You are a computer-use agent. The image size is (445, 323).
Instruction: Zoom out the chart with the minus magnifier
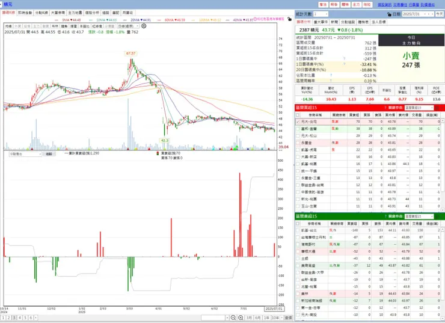tap(233, 318)
